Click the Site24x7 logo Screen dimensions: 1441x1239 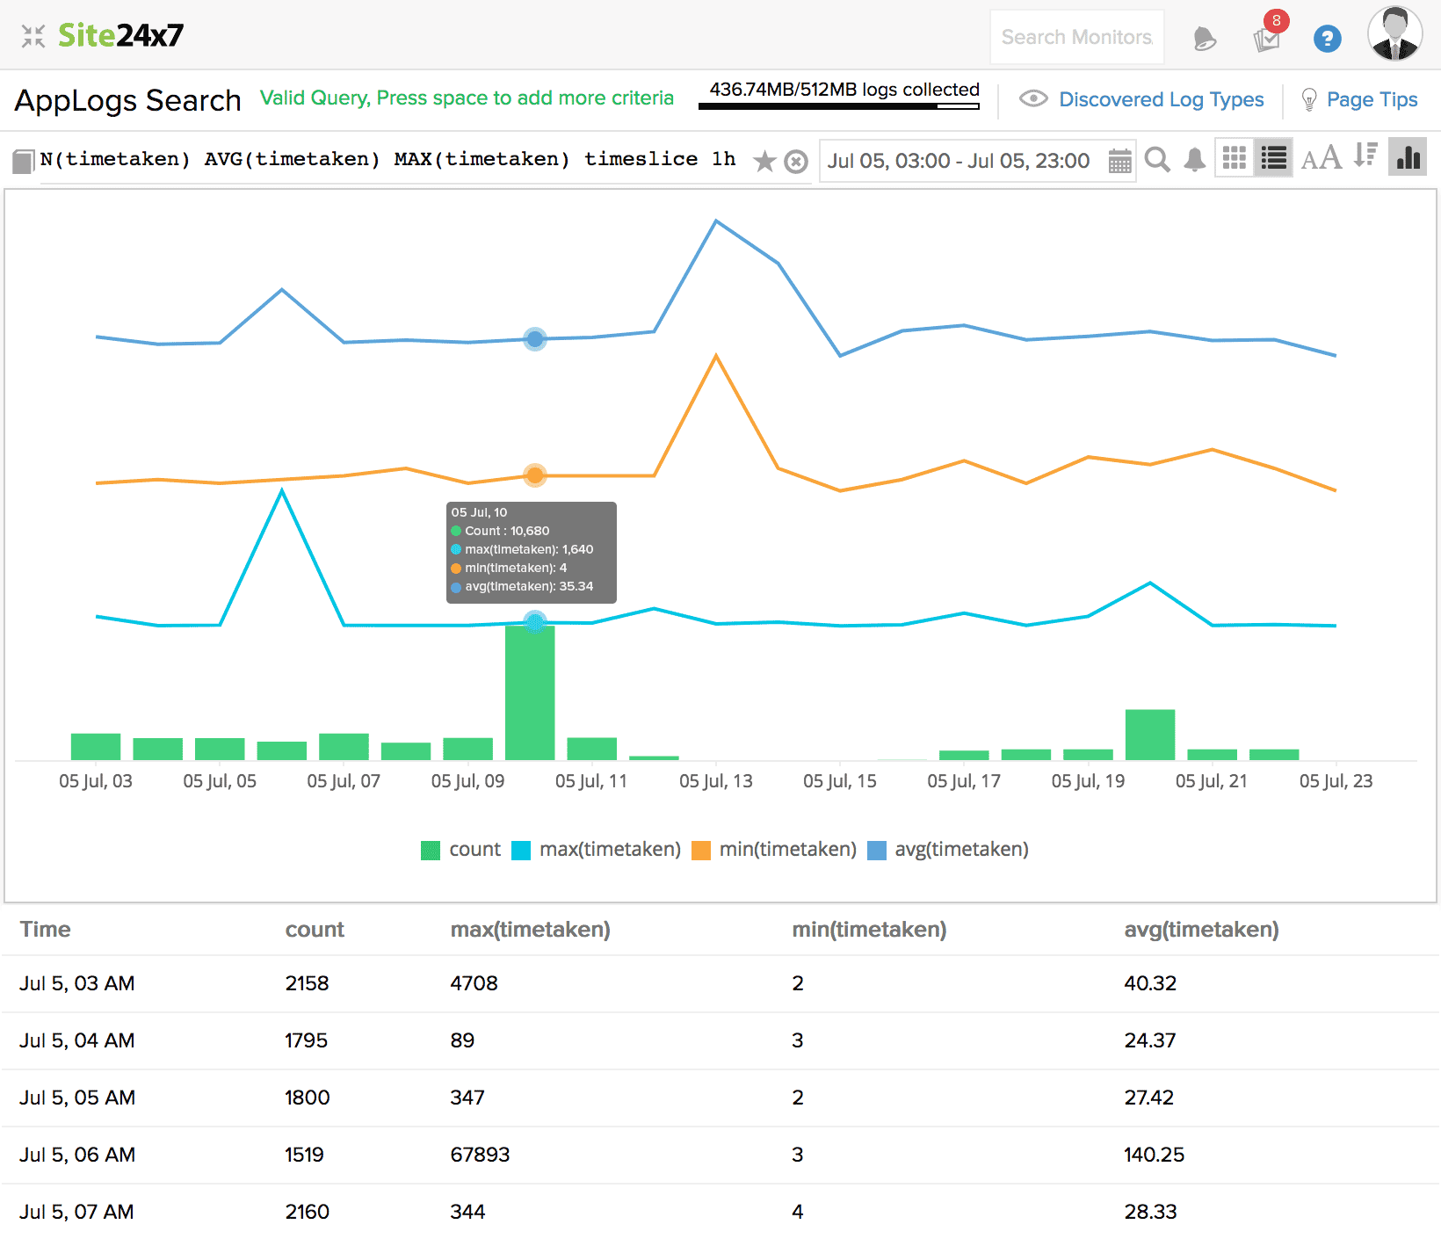[x=120, y=35]
